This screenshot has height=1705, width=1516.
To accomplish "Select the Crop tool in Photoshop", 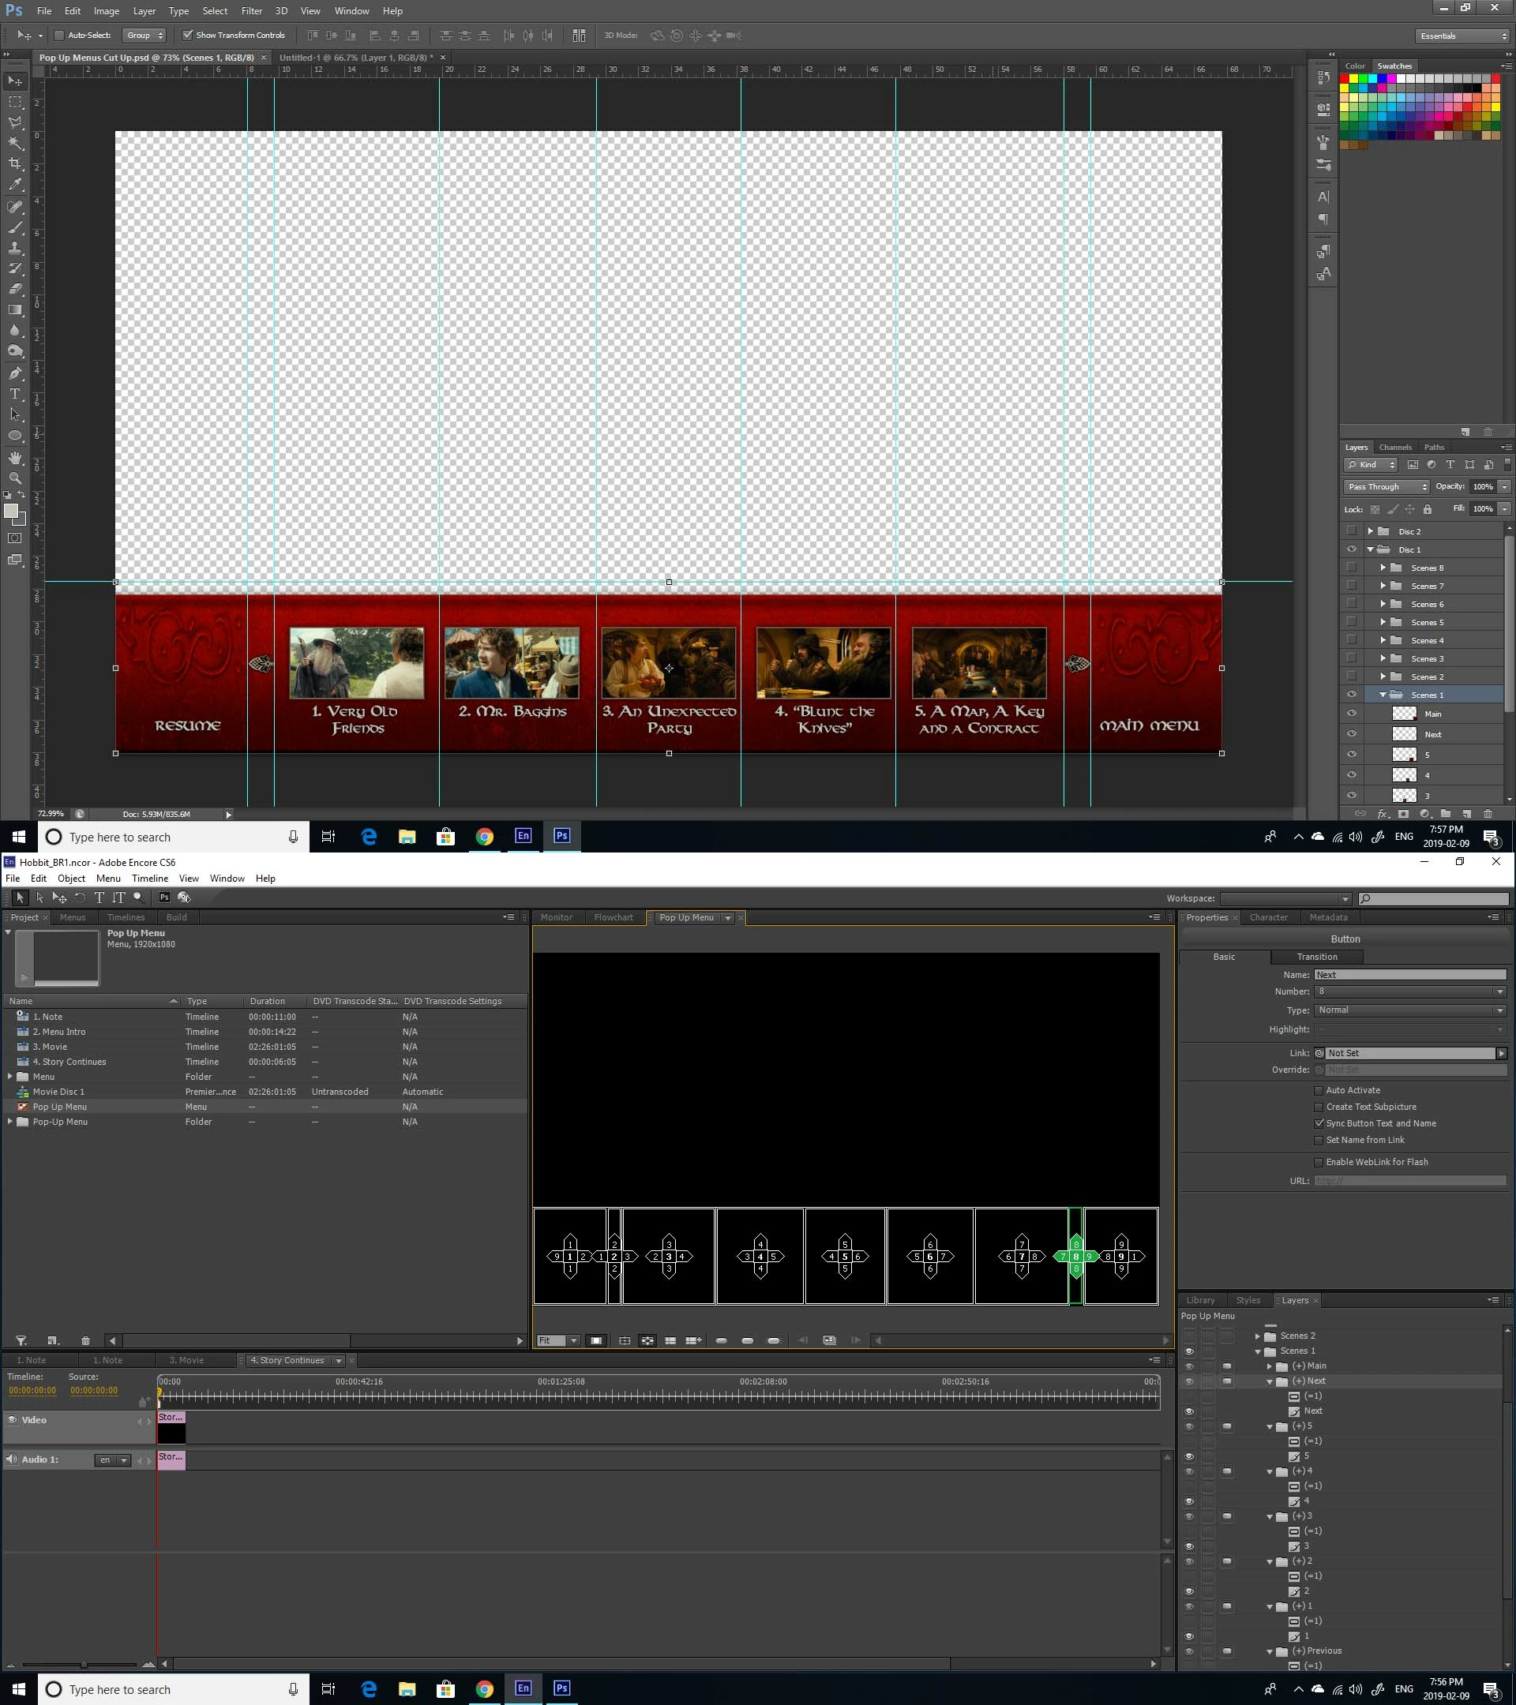I will pyautogui.click(x=15, y=163).
